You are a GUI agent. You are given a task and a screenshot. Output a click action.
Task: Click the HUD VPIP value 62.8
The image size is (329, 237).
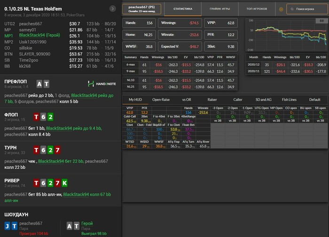click(x=130, y=113)
